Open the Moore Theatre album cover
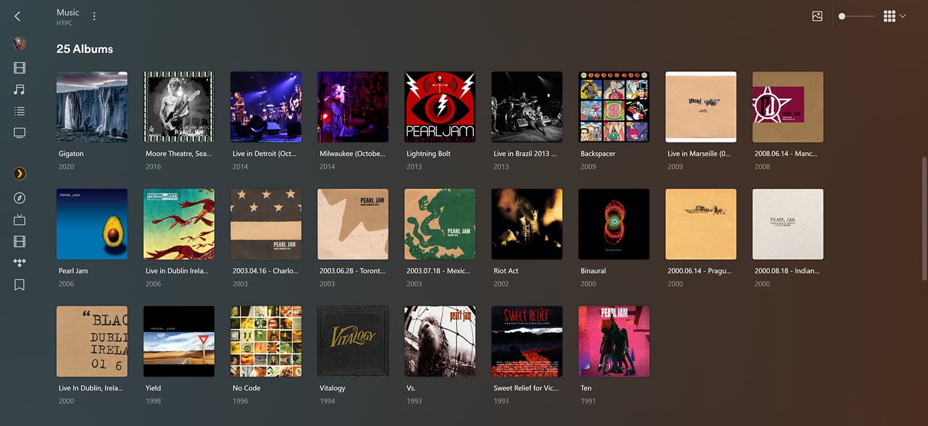Viewport: 928px width, 426px height. 179,107
